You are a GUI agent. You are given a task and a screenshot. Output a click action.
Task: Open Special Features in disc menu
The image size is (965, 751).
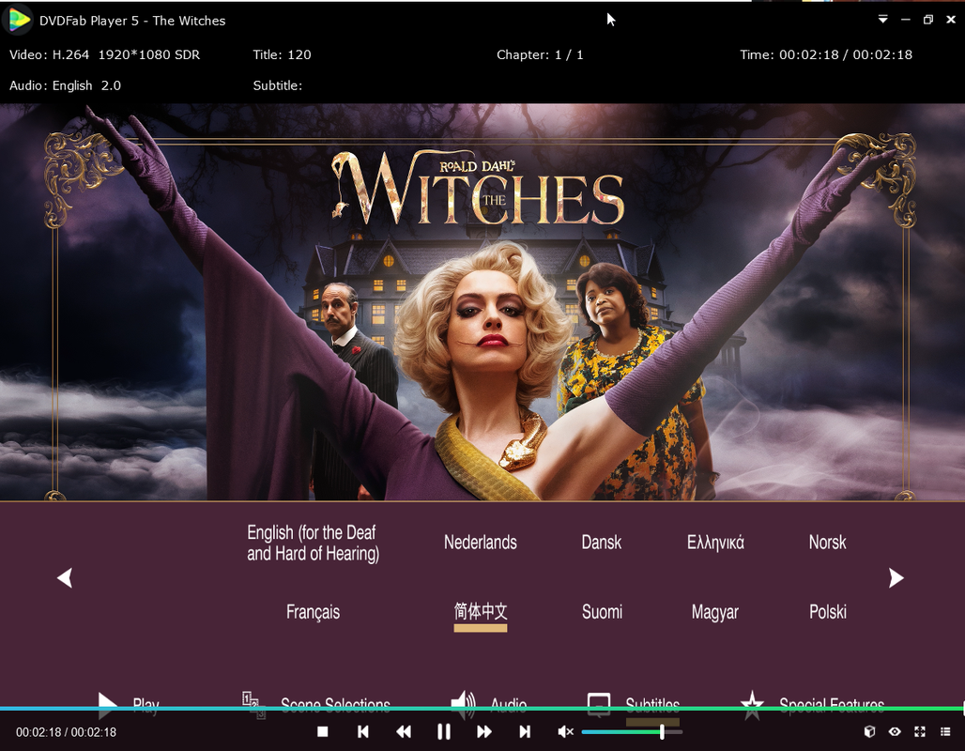pyautogui.click(x=812, y=703)
